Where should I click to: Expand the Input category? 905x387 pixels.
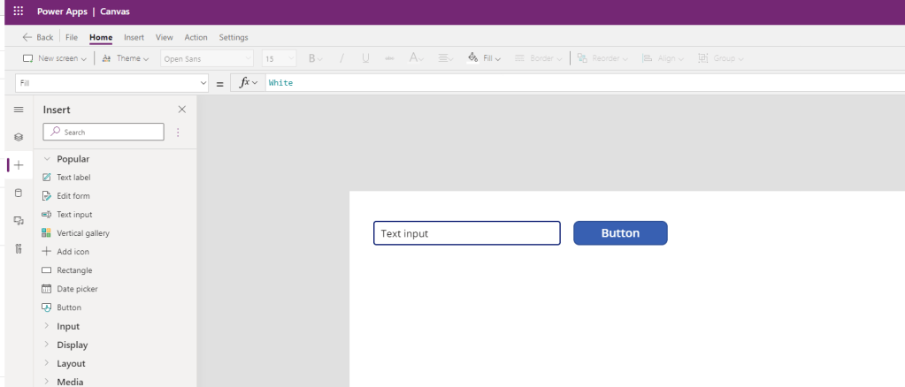coord(68,326)
